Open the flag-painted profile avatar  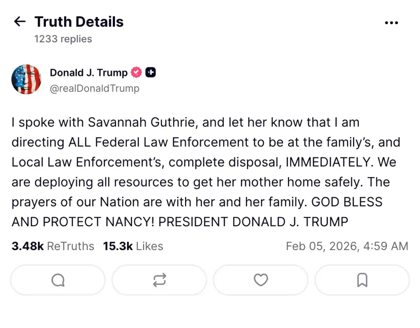pyautogui.click(x=26, y=79)
